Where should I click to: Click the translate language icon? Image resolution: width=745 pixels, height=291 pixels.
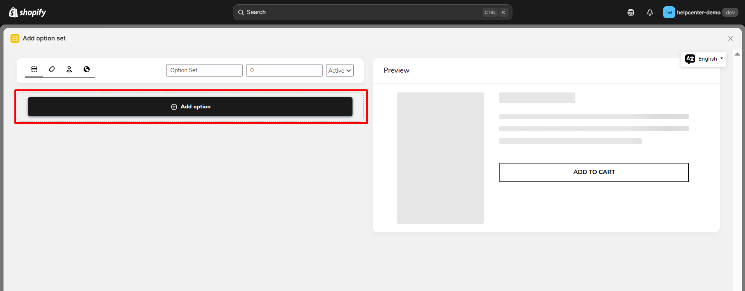click(690, 59)
